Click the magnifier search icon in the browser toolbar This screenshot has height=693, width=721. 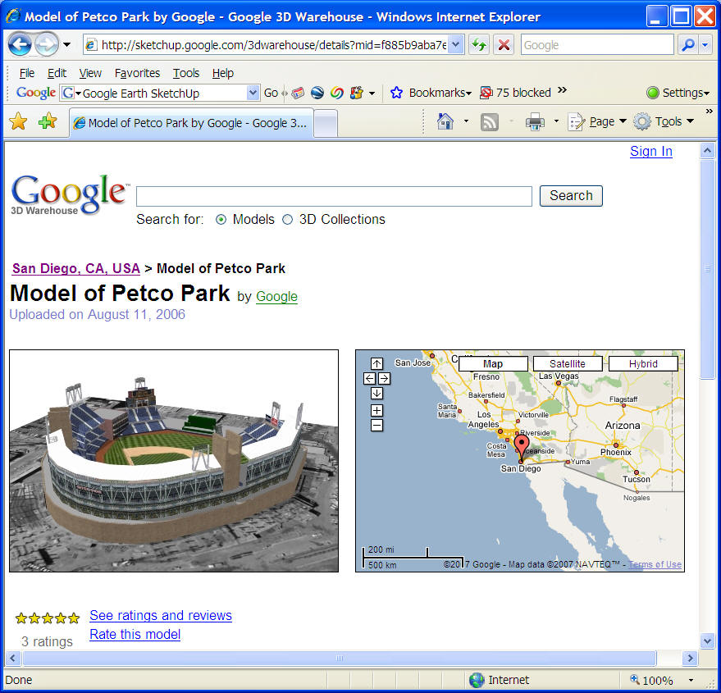(688, 45)
